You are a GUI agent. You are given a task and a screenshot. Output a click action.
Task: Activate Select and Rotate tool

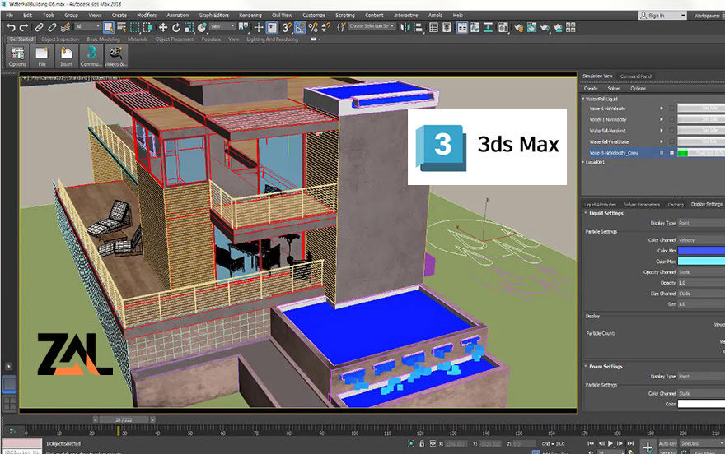(176, 28)
